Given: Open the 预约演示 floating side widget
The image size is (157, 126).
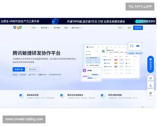Looking at the screenshot, I should 150,64.
